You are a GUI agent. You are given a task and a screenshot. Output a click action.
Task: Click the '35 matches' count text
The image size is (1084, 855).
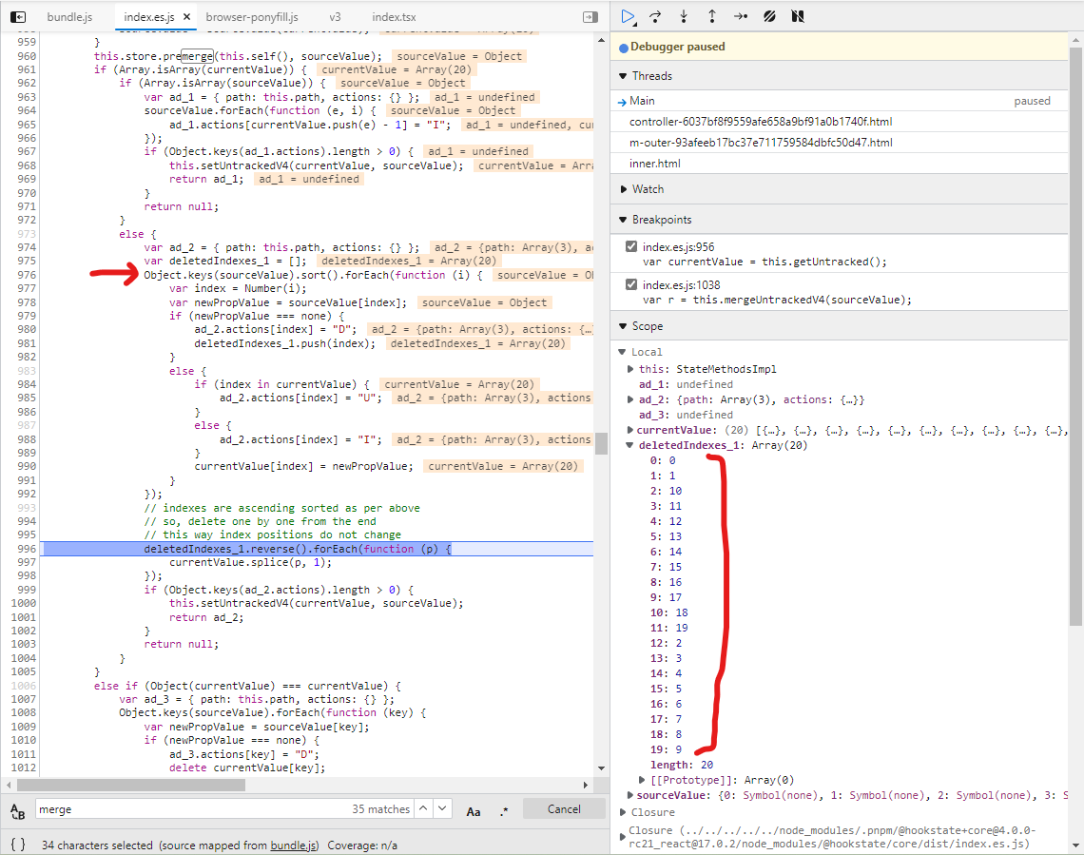coord(381,808)
